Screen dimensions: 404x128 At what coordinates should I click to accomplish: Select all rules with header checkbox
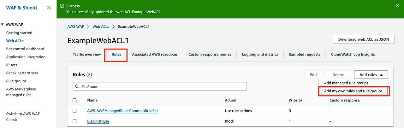click(x=75, y=100)
